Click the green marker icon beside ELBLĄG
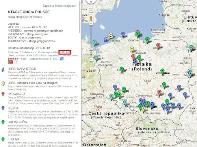This screenshot has width=197, height=147. coord(3,140)
